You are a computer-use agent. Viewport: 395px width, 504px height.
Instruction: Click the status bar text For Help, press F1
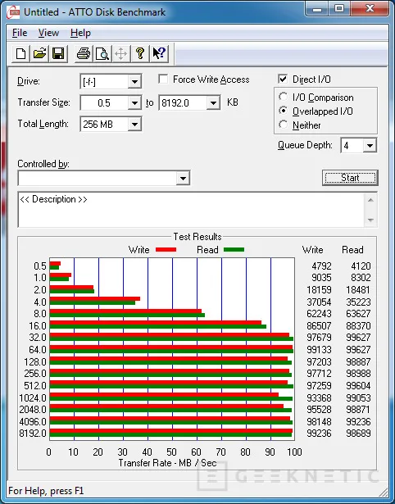pyautogui.click(x=46, y=491)
